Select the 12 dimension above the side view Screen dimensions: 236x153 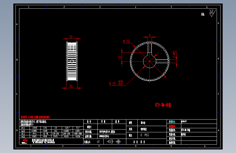71,37
